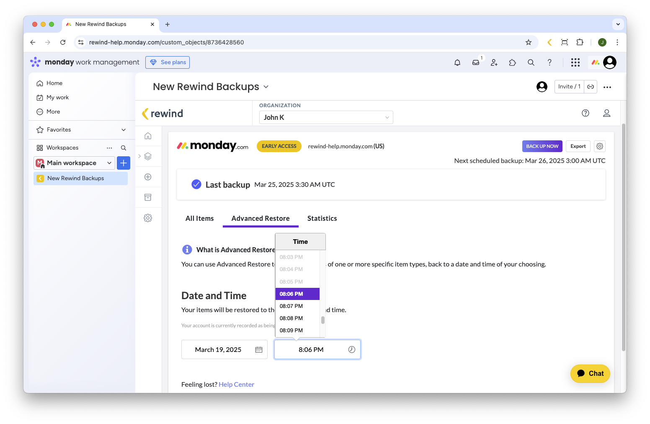Click the Rewind home icon in side rail
Image resolution: width=650 pixels, height=424 pixels.
(x=148, y=136)
